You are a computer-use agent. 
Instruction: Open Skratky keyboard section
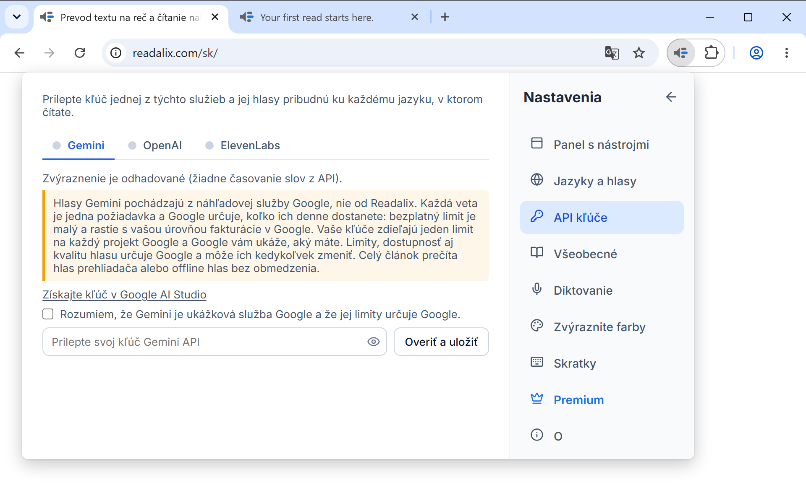click(x=602, y=363)
